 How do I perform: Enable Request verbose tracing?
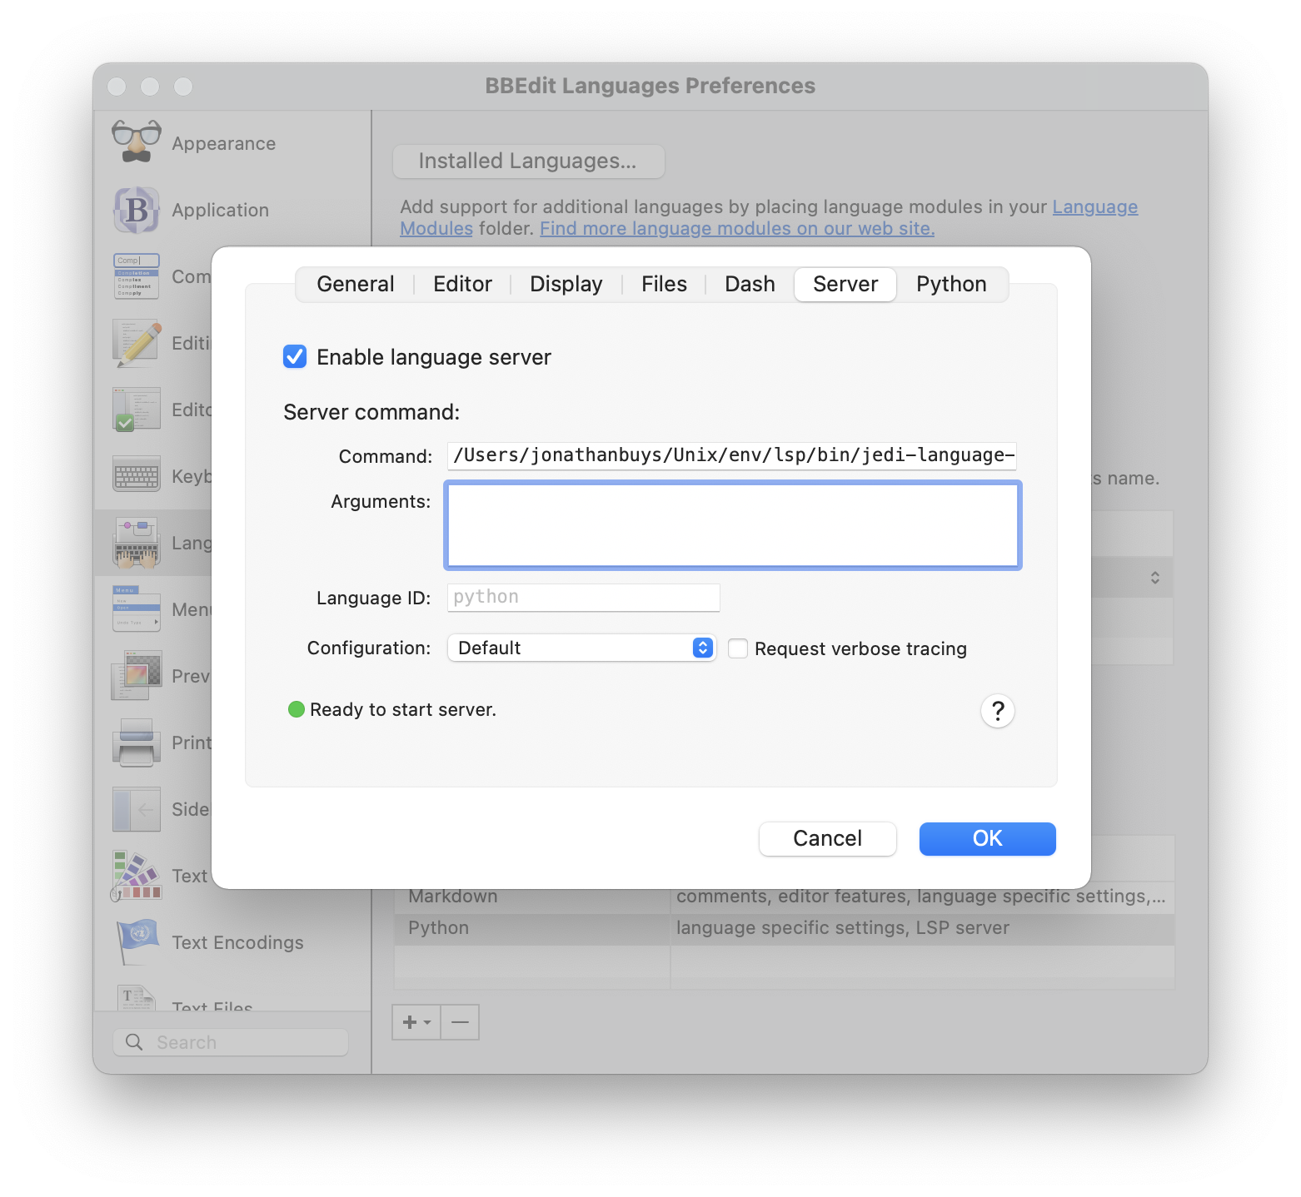coord(738,648)
